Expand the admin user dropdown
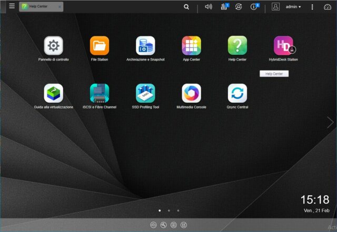Screen dimensions: 337x232 click(293, 7)
